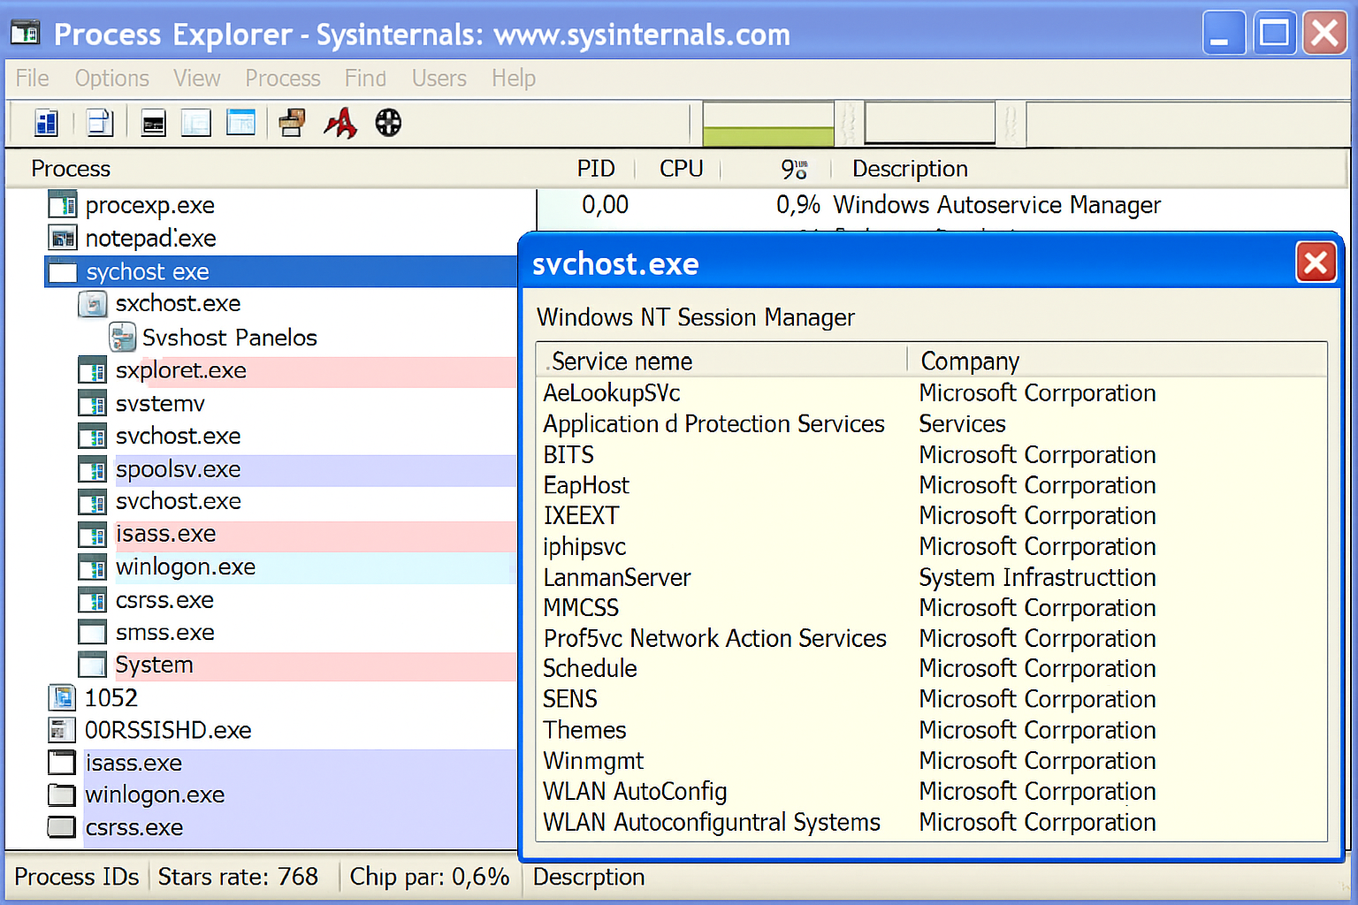Sort services by Company header
The image size is (1358, 905).
coord(970,361)
